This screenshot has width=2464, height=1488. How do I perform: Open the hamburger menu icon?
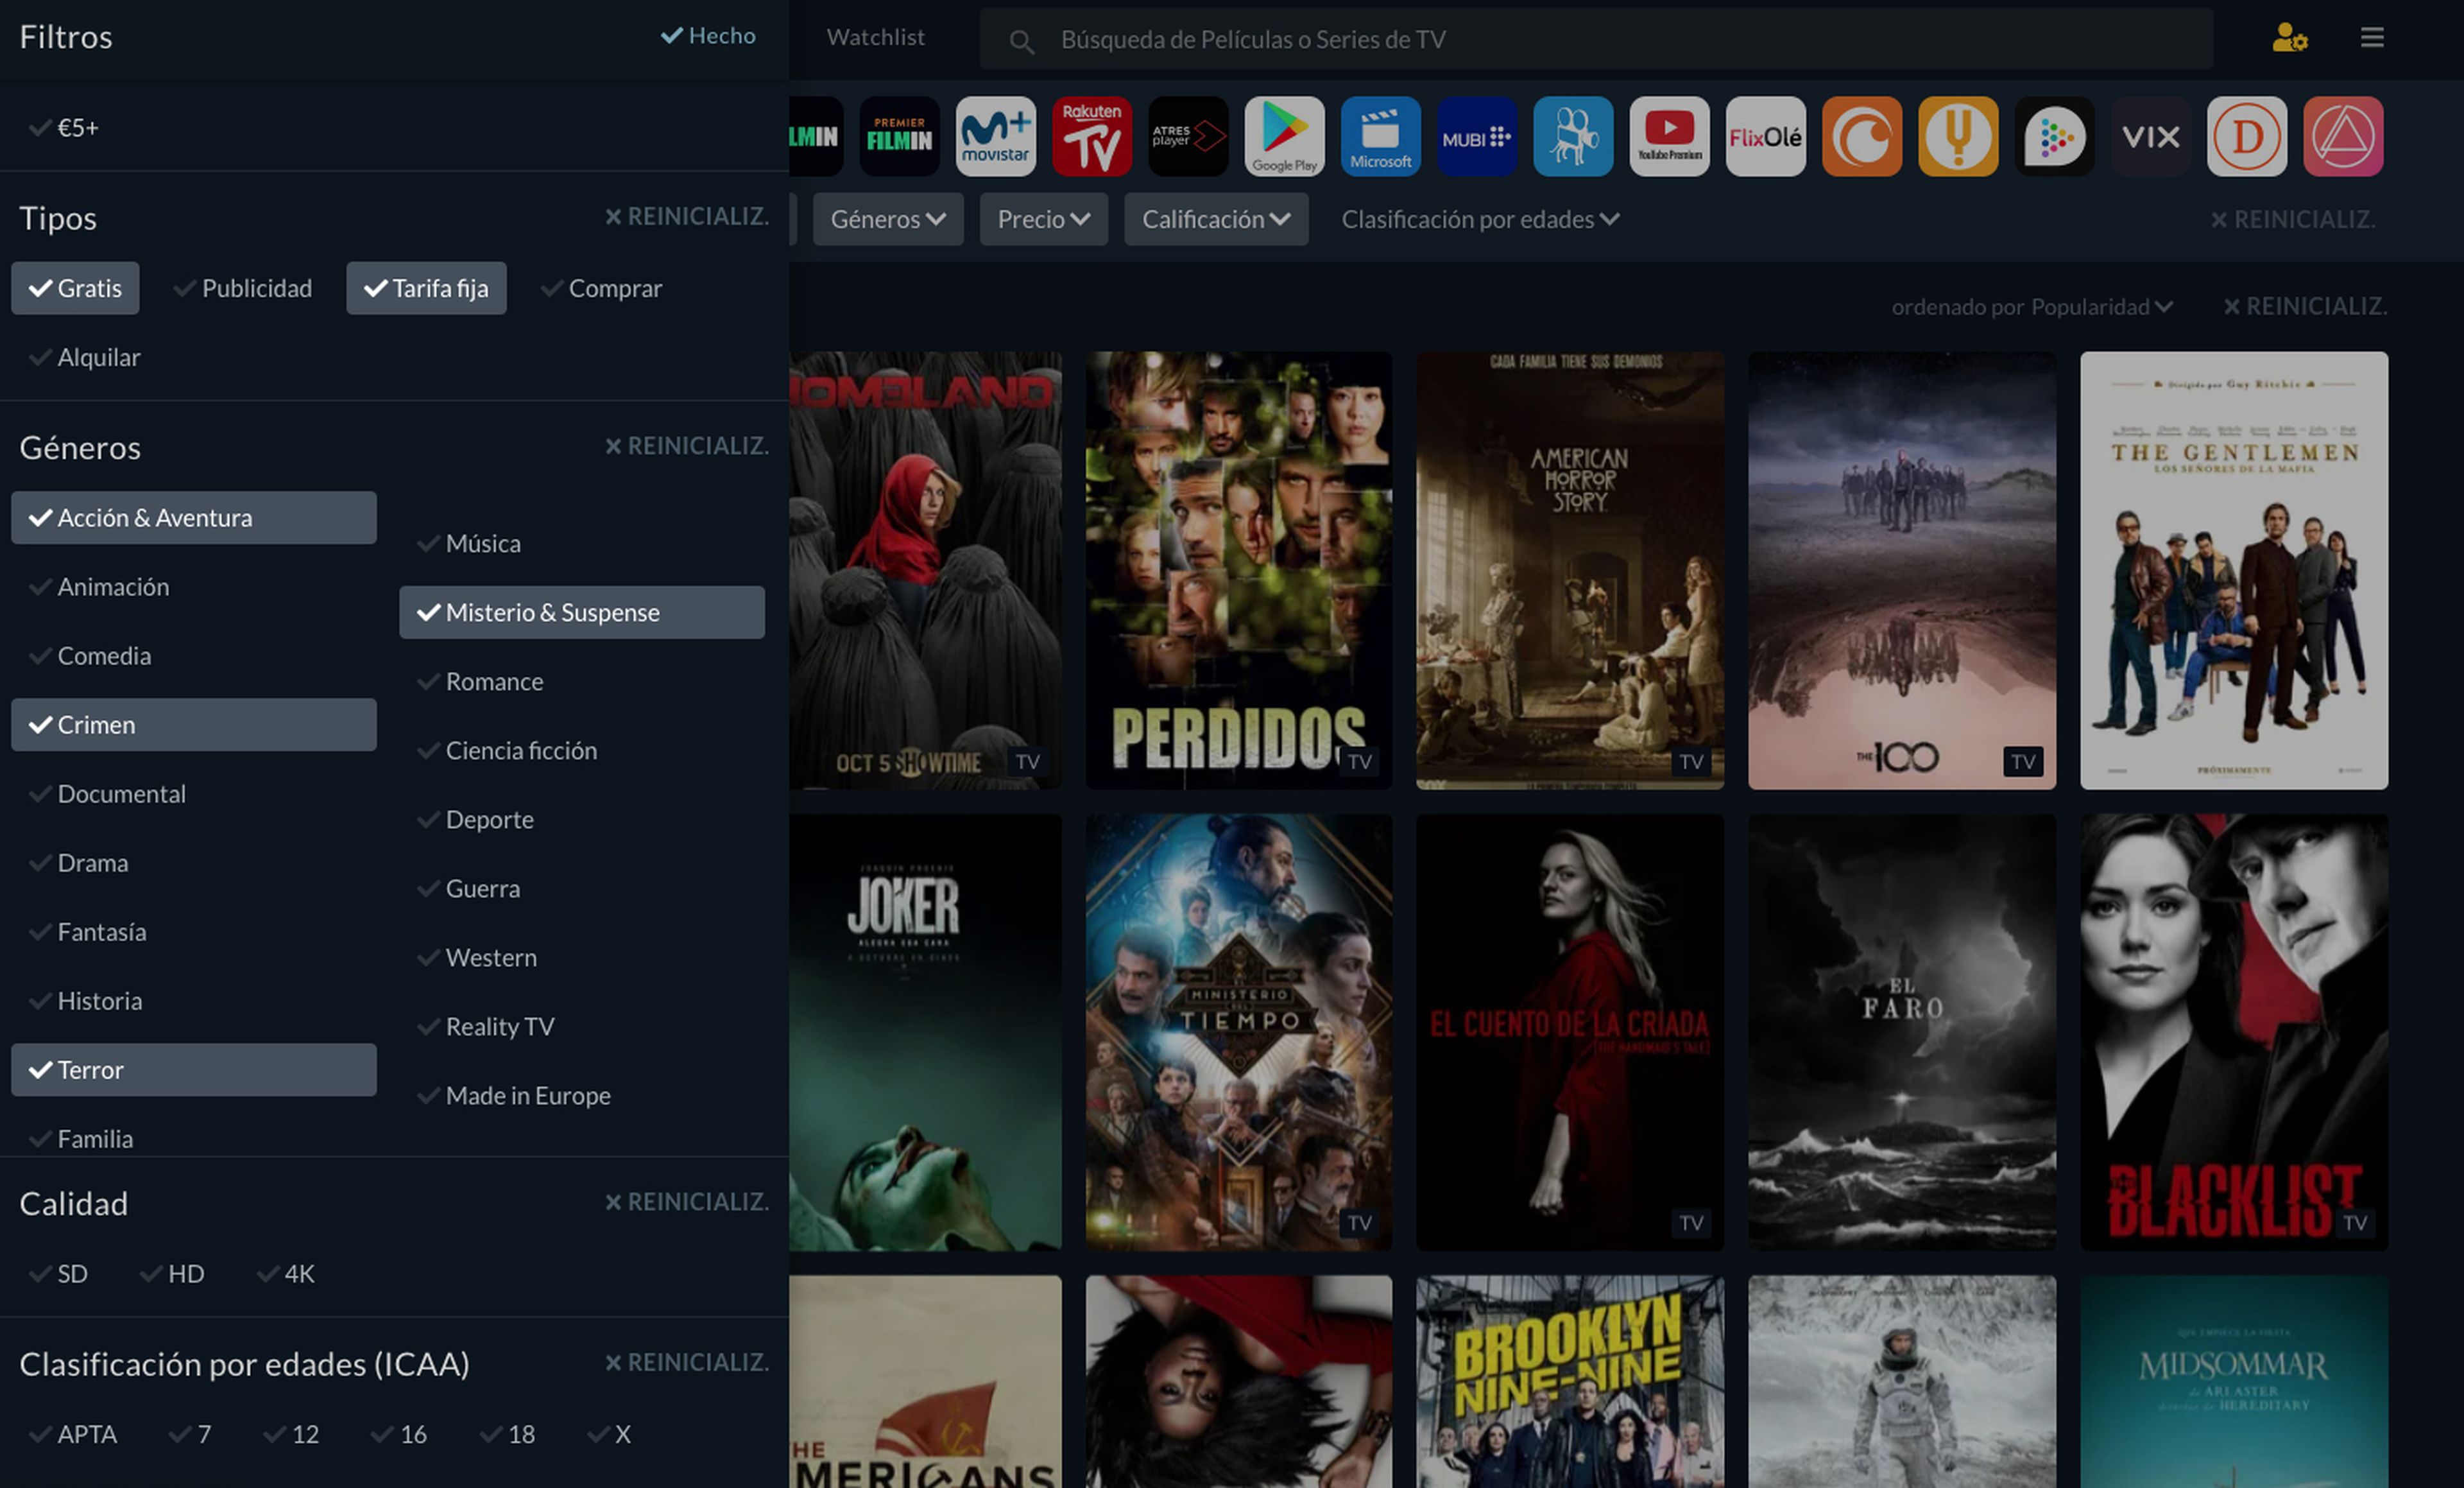click(x=2372, y=37)
